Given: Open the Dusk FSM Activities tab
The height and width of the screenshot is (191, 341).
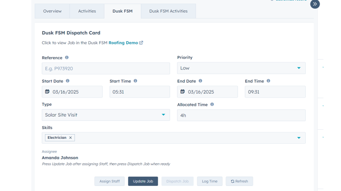Looking at the screenshot, I should pyautogui.click(x=168, y=11).
